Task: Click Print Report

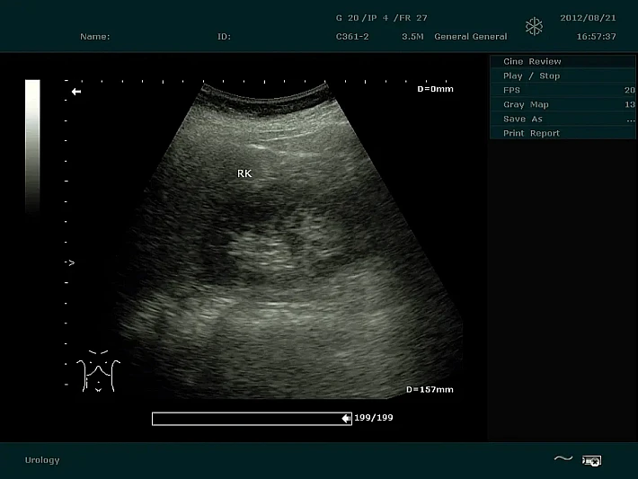Action: click(531, 133)
